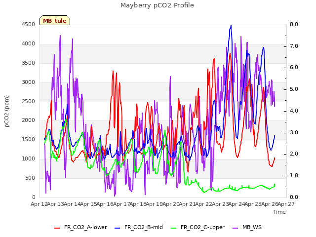The height and width of the screenshot is (237, 316).
Task: Click the Apr 20 x-axis tick label
Action: pos(171,204)
